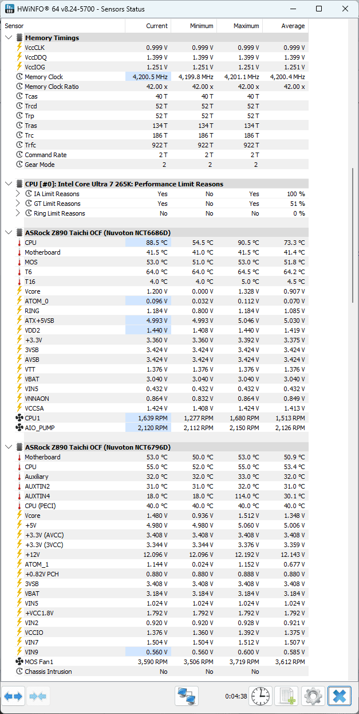Click the chip icon of CPU Performance Limit Reasons

(19, 184)
